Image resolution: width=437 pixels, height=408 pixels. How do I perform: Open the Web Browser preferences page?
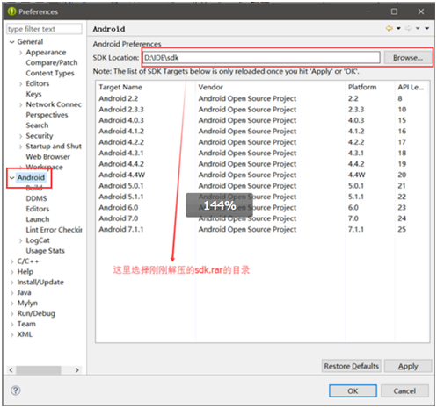(48, 156)
